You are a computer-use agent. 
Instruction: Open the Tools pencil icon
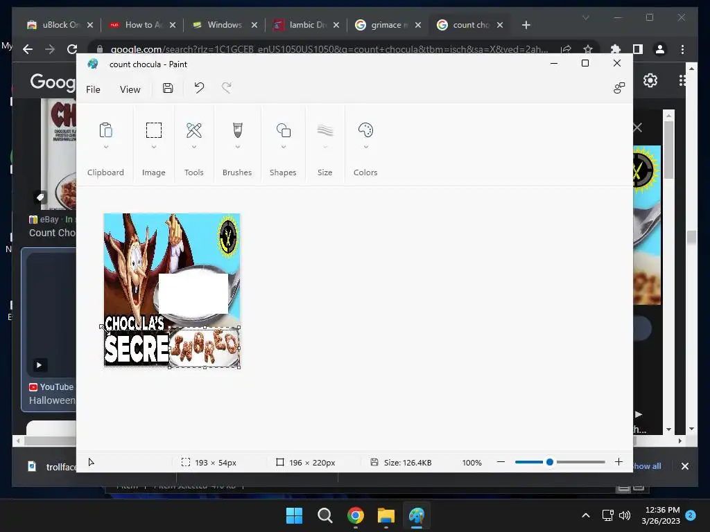click(x=194, y=130)
